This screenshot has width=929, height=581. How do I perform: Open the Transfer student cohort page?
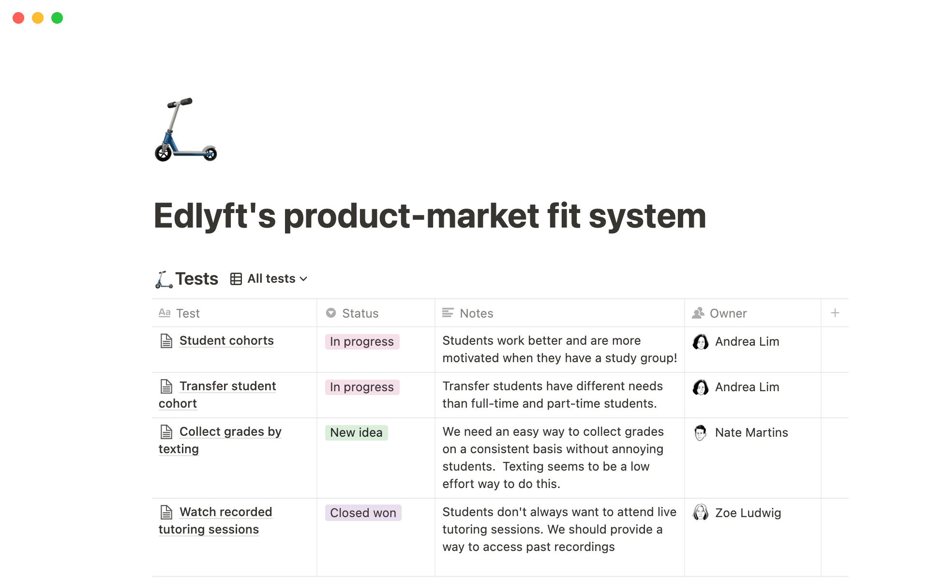(x=227, y=386)
